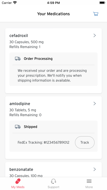Screen dimensions: 107x190
Task: Tap the My Meds pill icon
Action: (18, 181)
